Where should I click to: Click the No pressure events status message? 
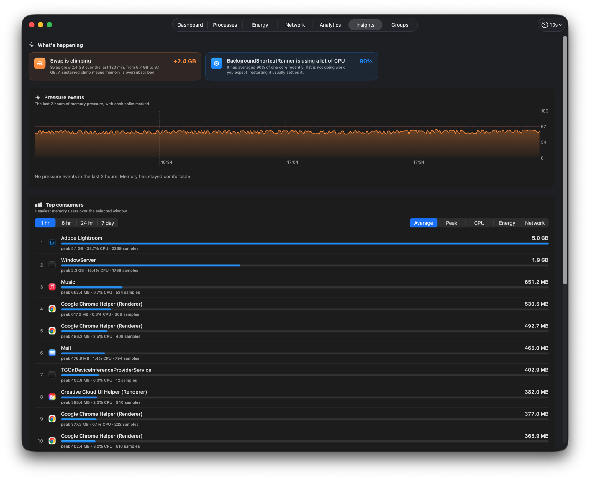point(113,176)
